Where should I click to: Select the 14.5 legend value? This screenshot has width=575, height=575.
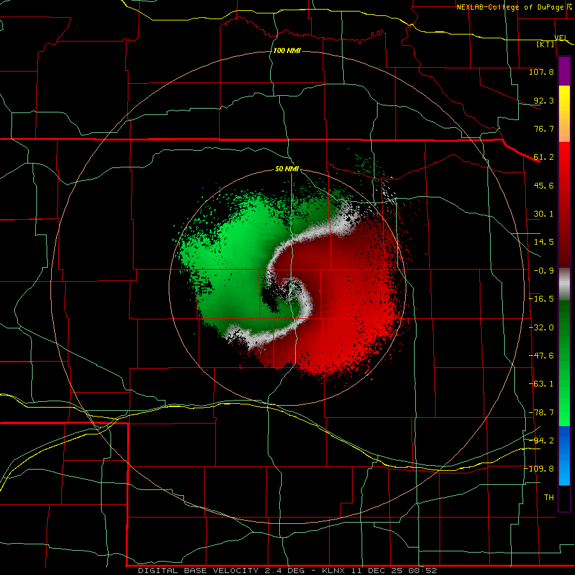(544, 242)
